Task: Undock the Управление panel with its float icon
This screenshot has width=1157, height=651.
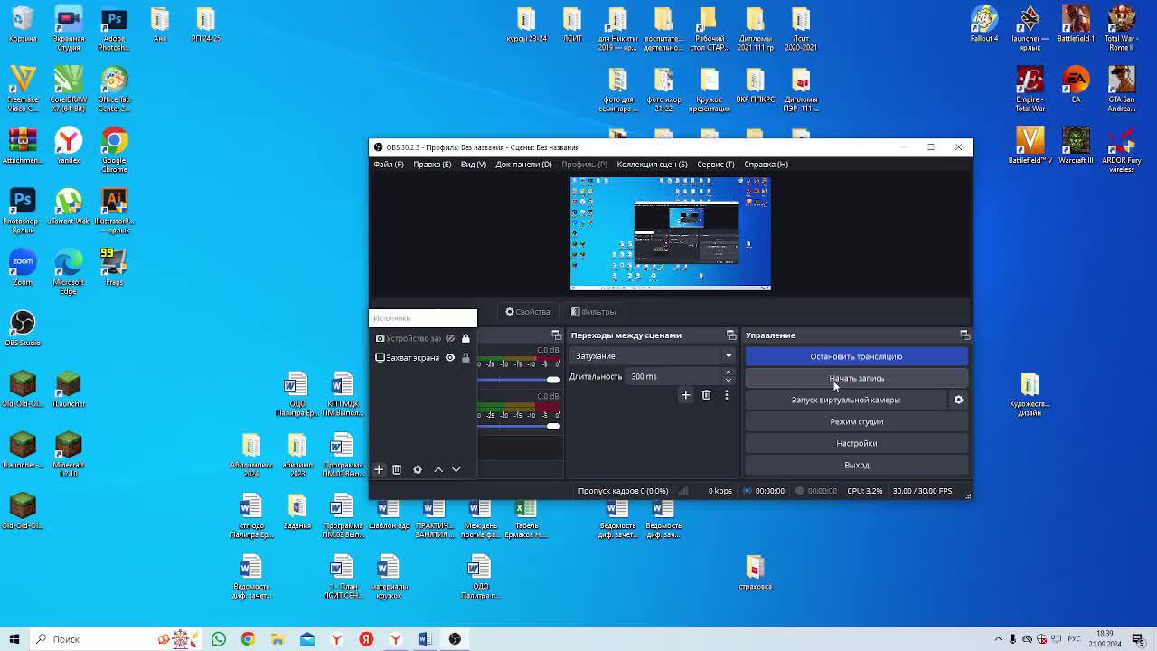Action: coord(964,335)
